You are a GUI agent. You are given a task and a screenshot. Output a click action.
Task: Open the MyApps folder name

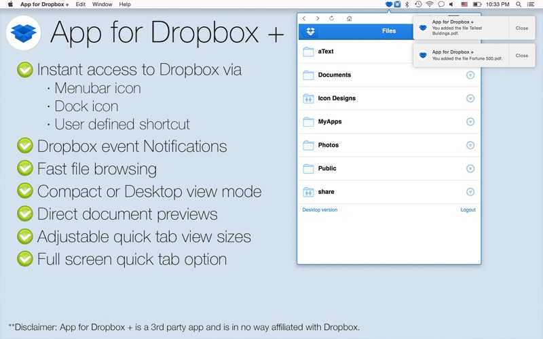pos(330,121)
